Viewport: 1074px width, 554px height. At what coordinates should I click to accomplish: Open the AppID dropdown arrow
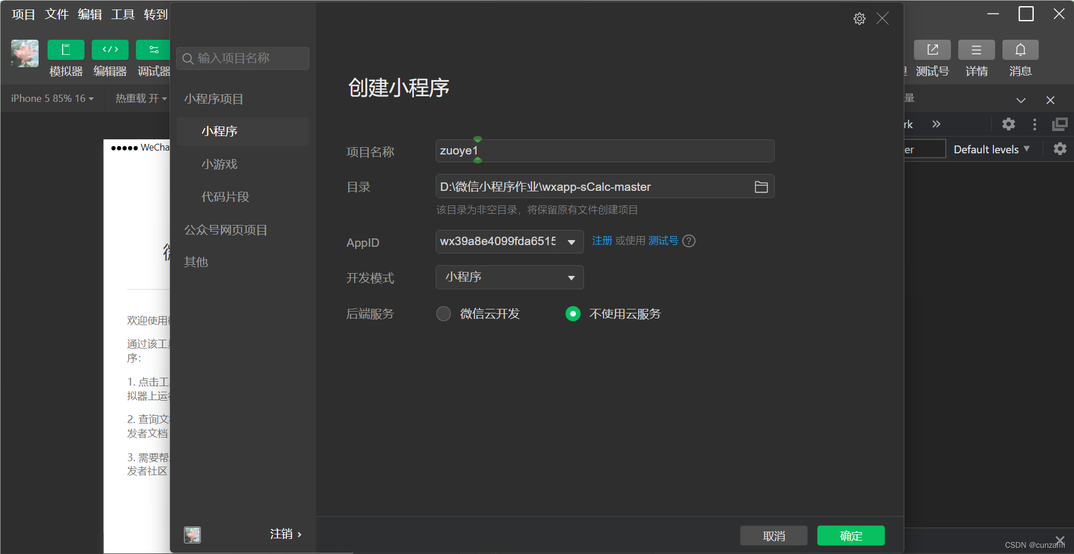coord(572,242)
